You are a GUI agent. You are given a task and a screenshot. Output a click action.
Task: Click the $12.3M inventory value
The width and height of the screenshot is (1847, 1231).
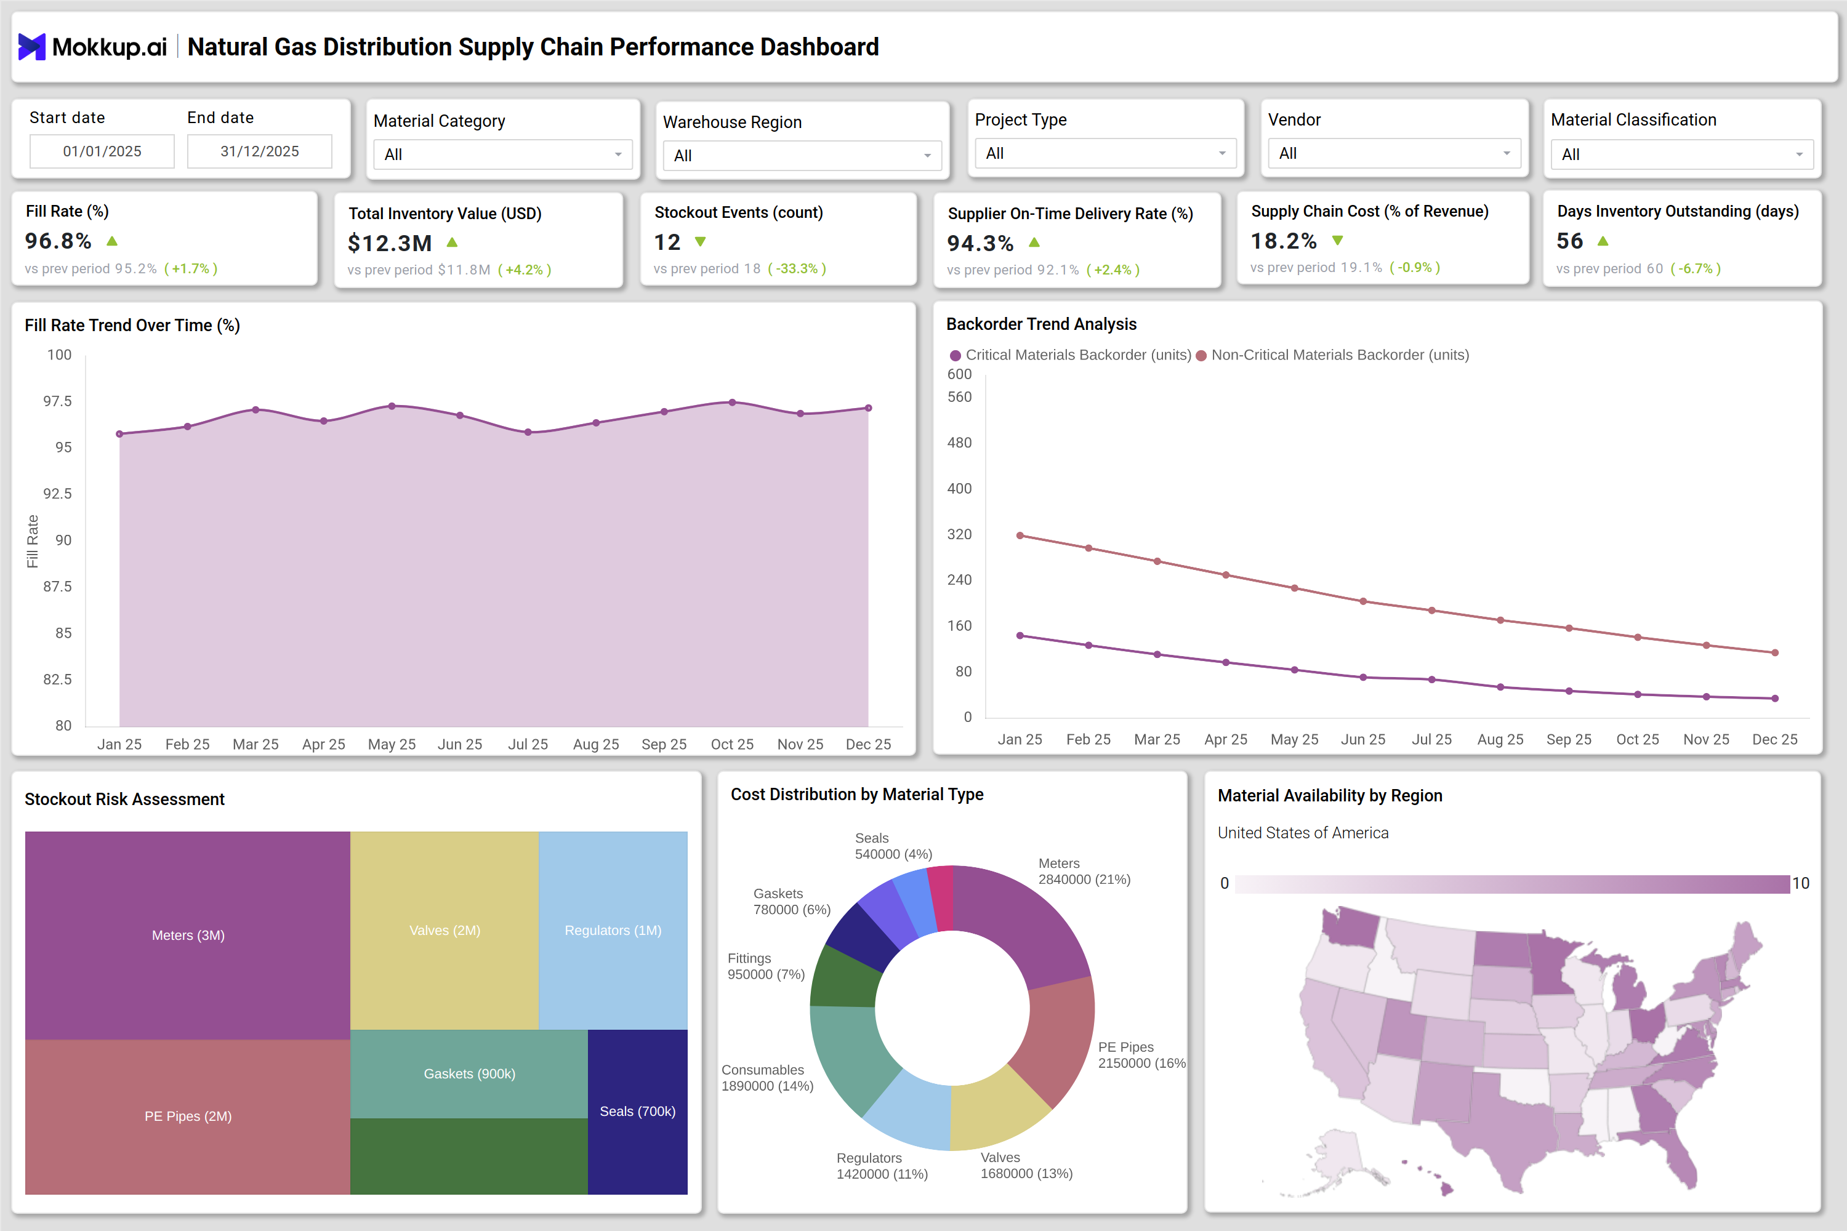pyautogui.click(x=390, y=243)
